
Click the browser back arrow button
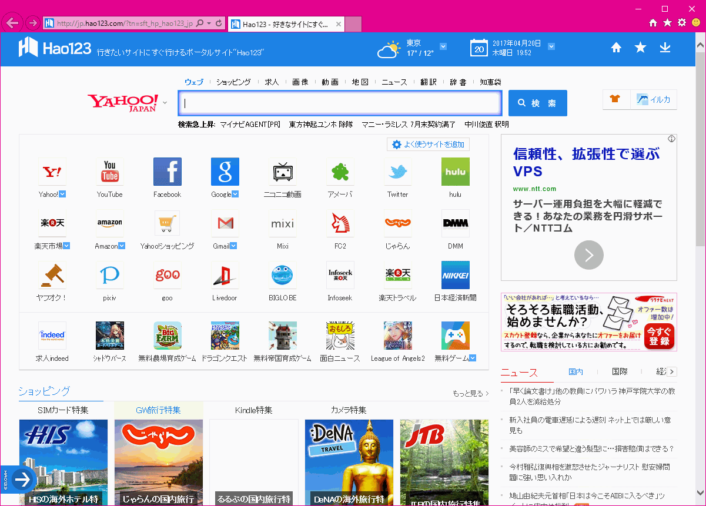click(12, 24)
